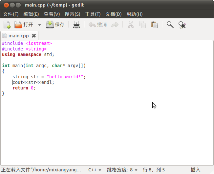The width and height of the screenshot is (214, 174).
Task: Select the main.cpp tab
Action: [x=19, y=36]
